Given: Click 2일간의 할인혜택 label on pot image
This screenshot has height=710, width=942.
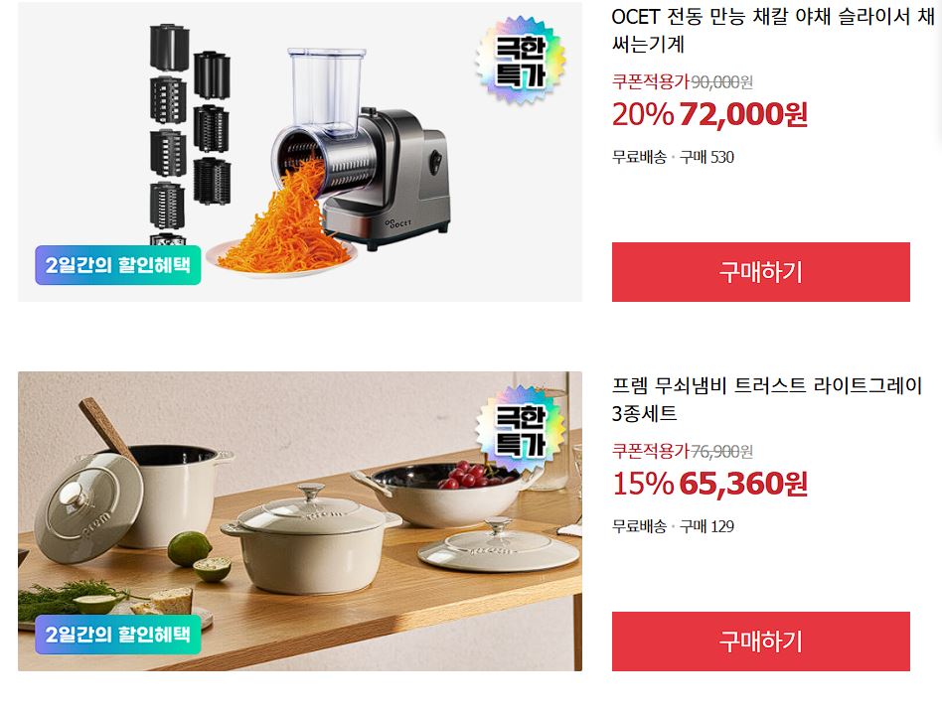Looking at the screenshot, I should click(x=117, y=635).
